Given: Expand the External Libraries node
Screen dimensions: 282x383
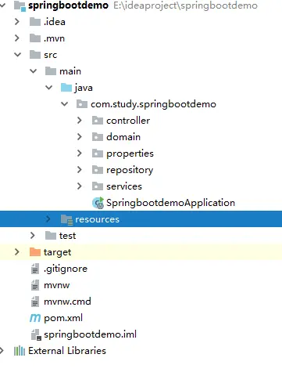Looking at the screenshot, I should (x=2, y=351).
